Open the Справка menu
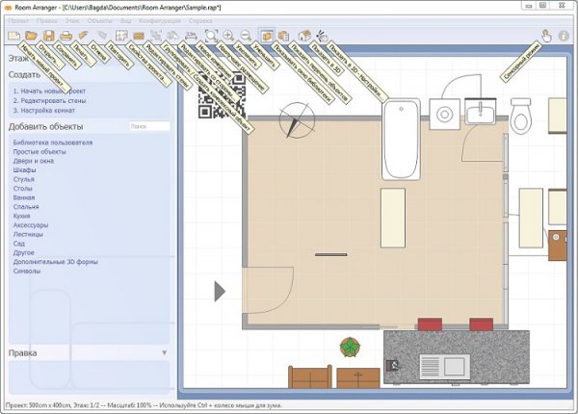Image resolution: width=578 pixels, height=414 pixels. [x=200, y=21]
